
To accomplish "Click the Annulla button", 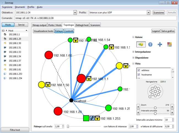I will pos(172,13).
